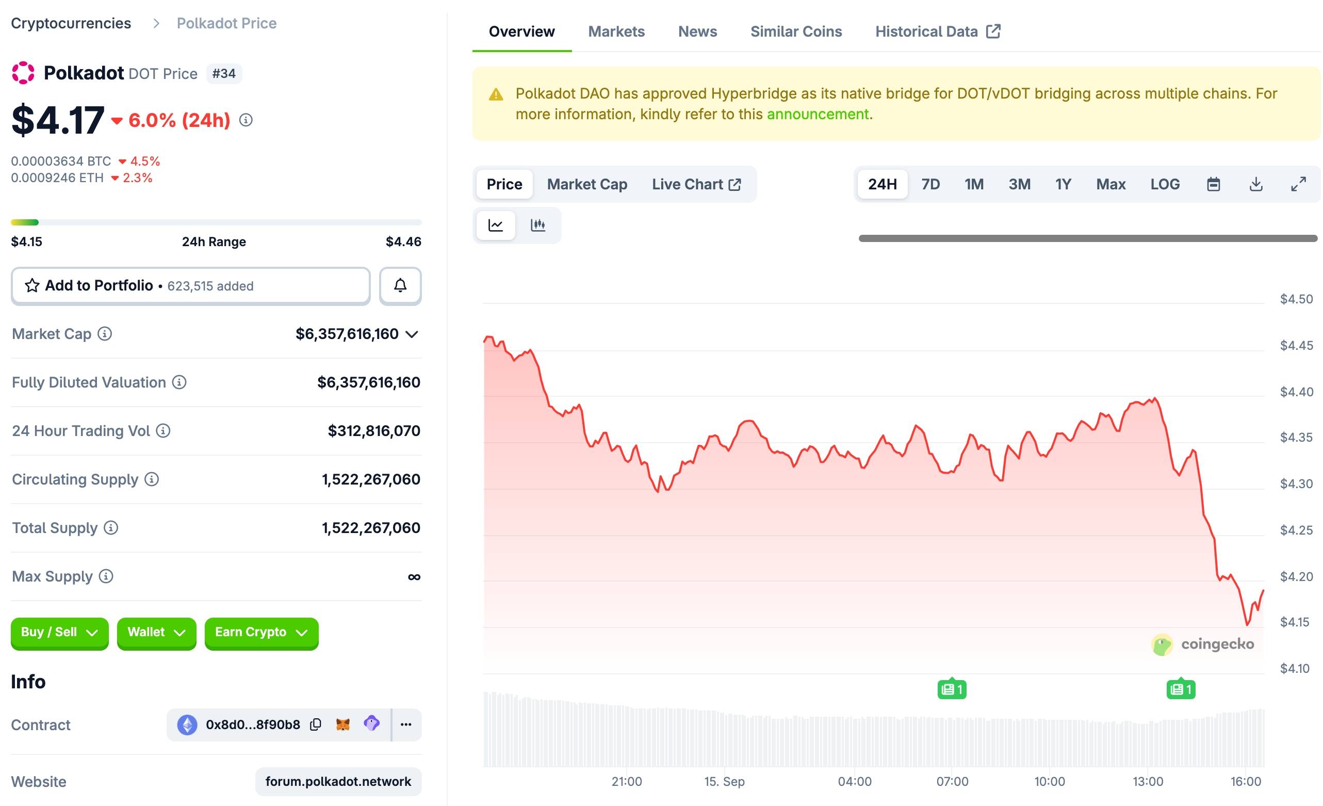Select the Max time range
This screenshot has width=1323, height=806.
click(x=1110, y=184)
